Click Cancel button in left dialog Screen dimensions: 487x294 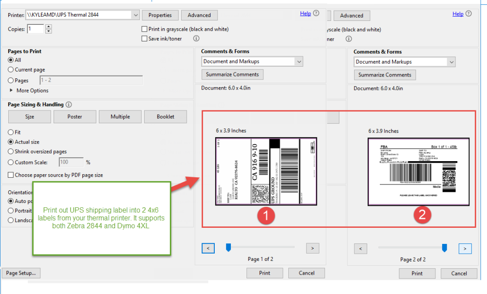coord(306,273)
